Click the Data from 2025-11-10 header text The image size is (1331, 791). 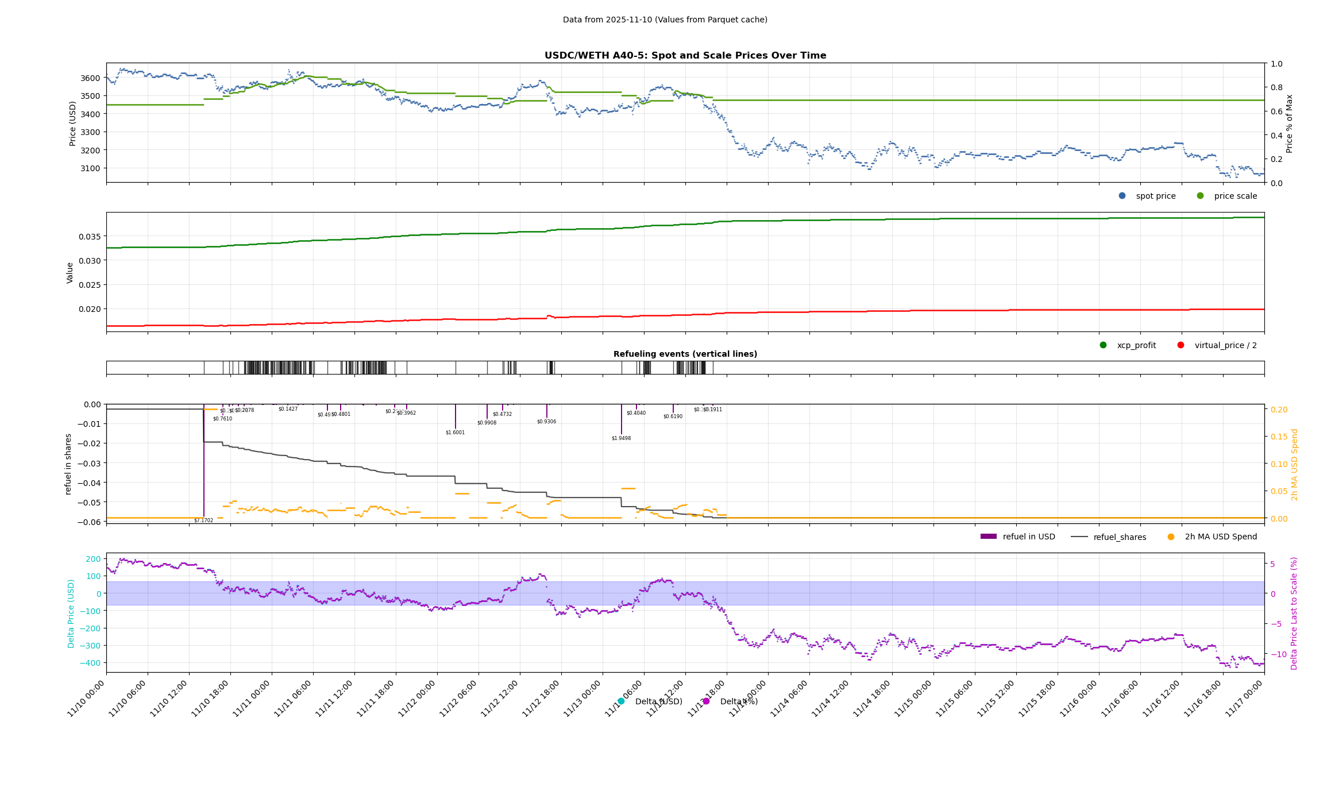point(665,20)
